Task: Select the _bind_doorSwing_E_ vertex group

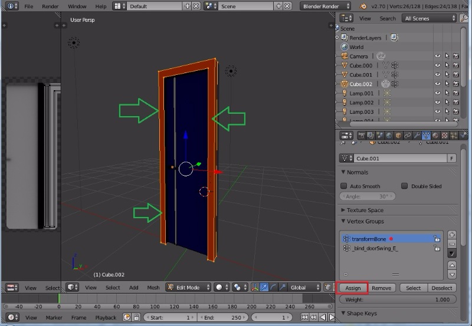Action: 375,248
